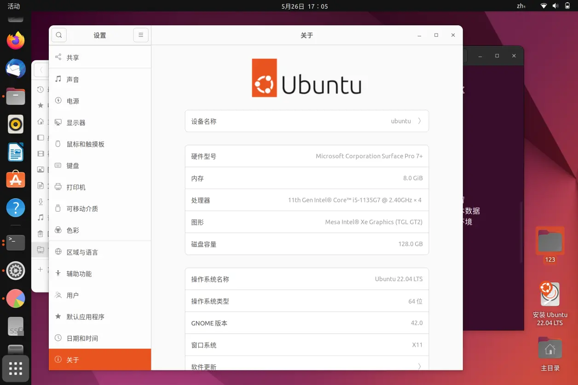578x385 pixels.
Task: Click the 活动 activities button
Action: (14, 6)
